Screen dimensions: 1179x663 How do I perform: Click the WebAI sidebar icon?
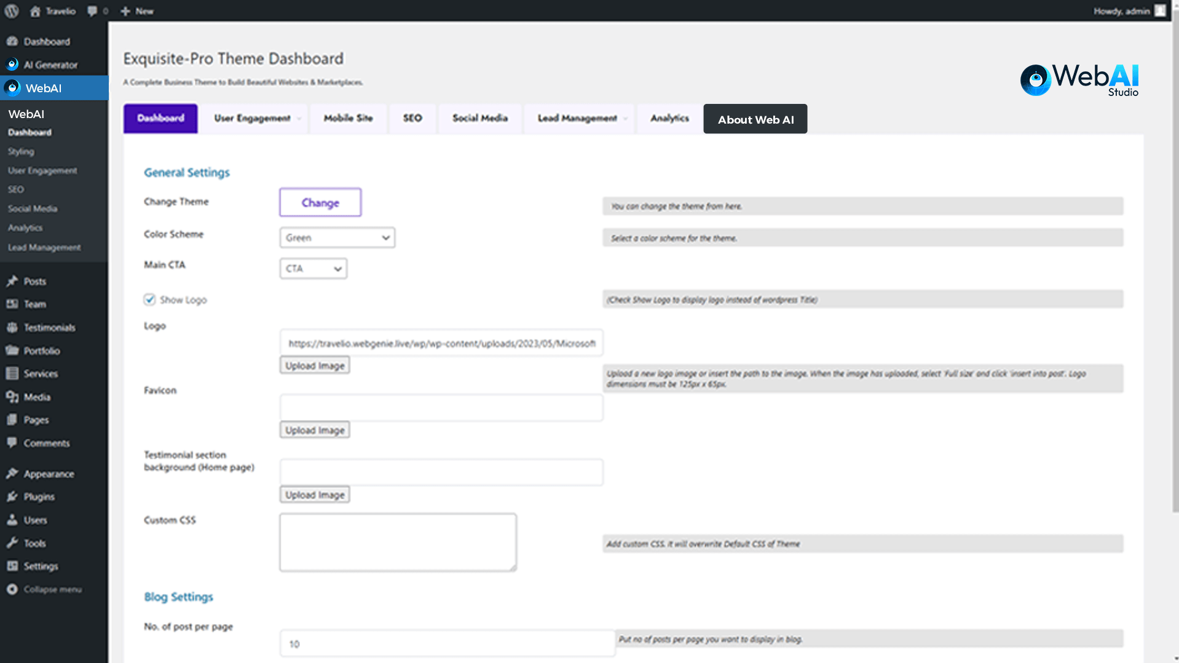point(12,88)
